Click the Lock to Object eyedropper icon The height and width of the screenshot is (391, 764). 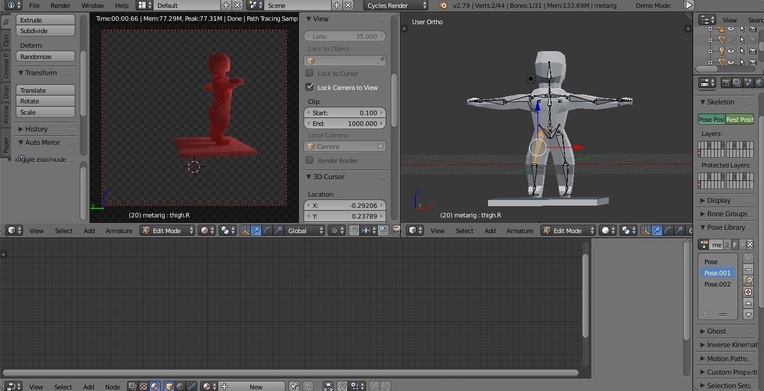point(381,61)
